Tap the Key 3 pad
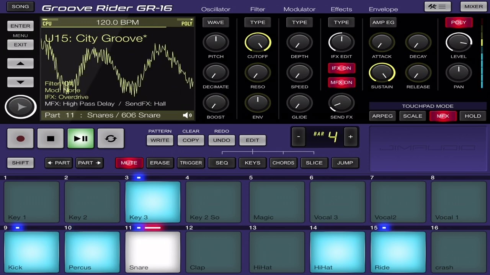 tap(153, 202)
